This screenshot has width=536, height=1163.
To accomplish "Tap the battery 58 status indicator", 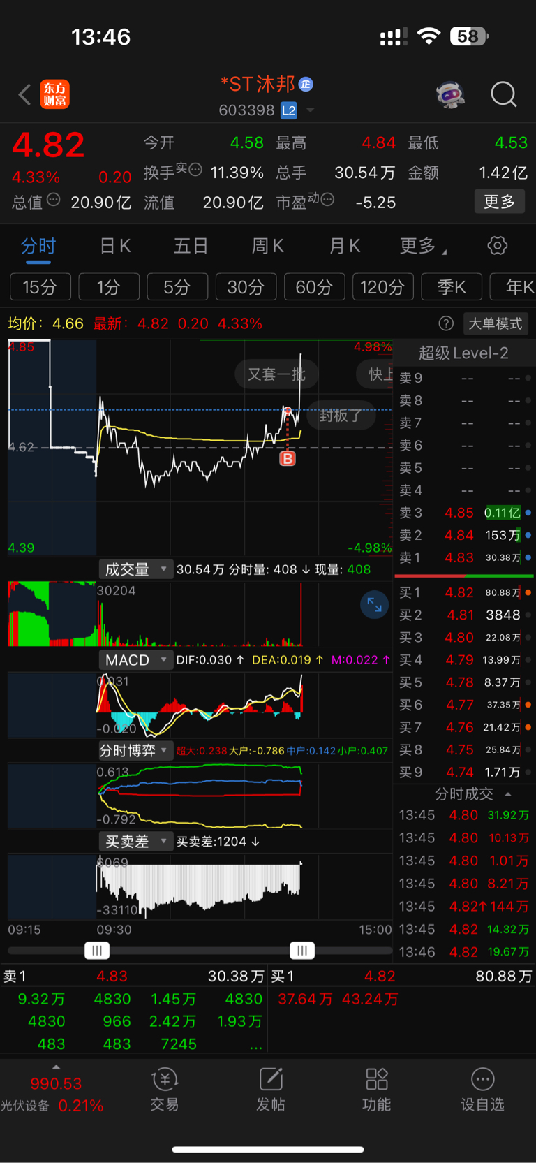I will [x=469, y=36].
